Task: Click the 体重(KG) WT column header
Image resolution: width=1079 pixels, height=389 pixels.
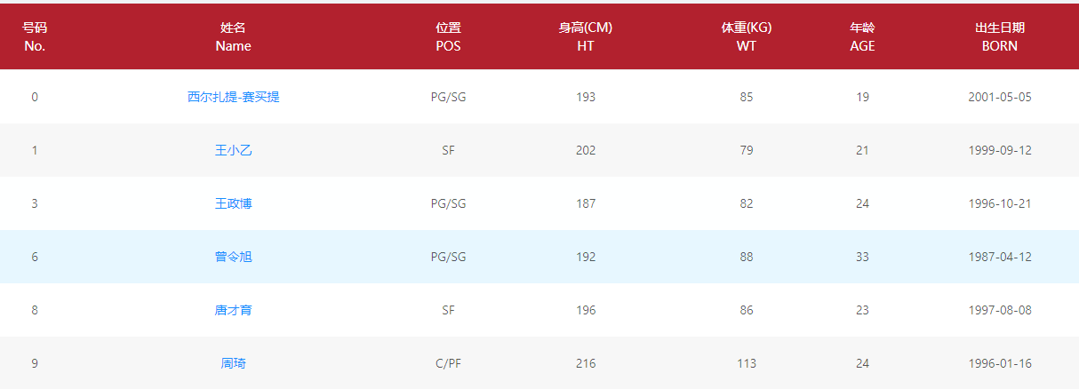Action: pos(746,36)
